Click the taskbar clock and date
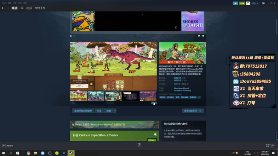Viewport: 278px width, 156px height. point(265,153)
